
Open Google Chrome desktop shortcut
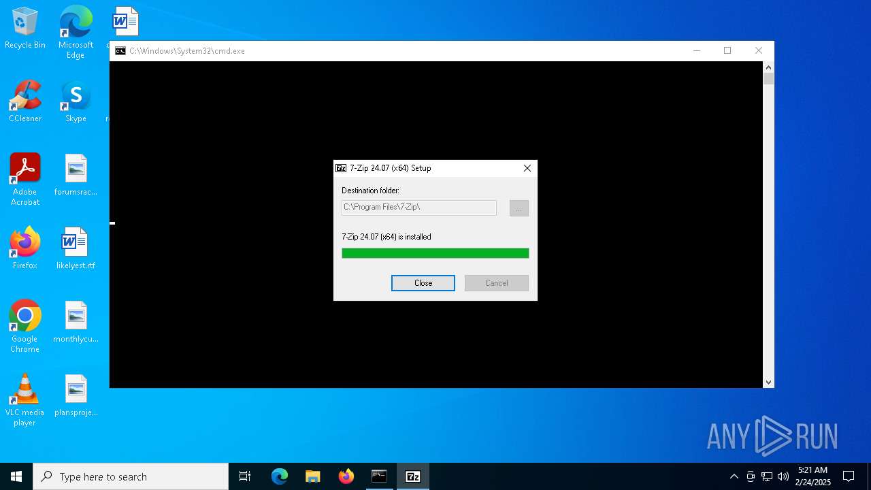25,327
